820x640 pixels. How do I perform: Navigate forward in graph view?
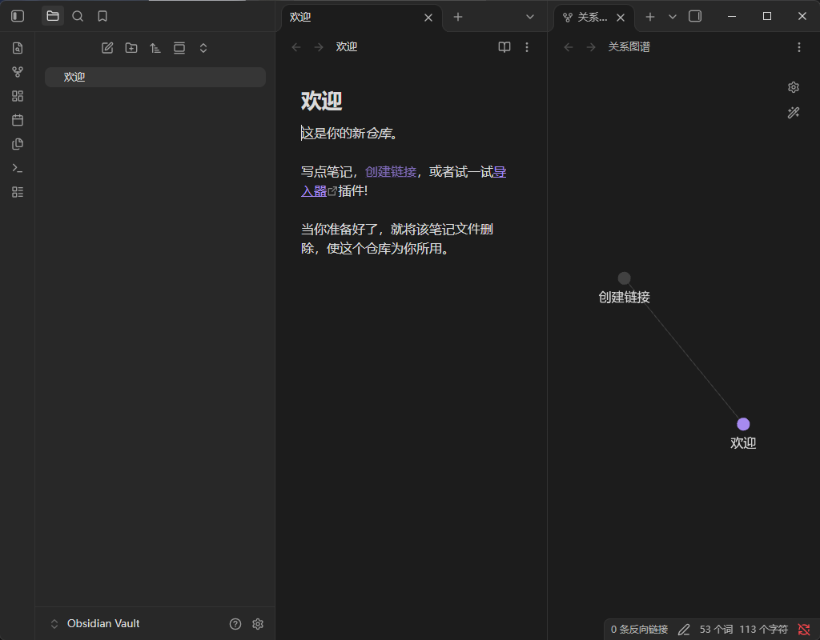pos(590,47)
